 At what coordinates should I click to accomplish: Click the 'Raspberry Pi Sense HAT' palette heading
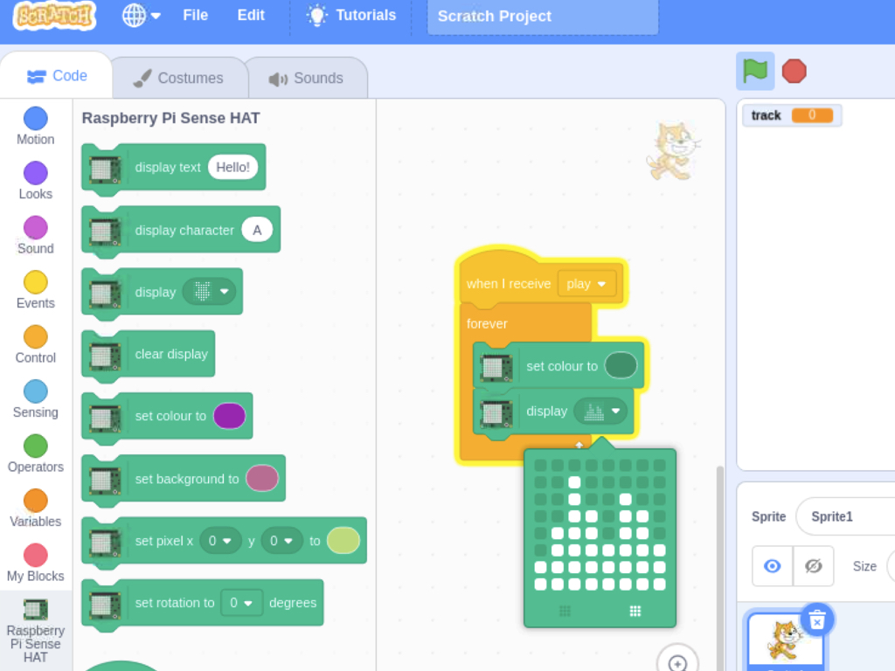[x=170, y=118]
